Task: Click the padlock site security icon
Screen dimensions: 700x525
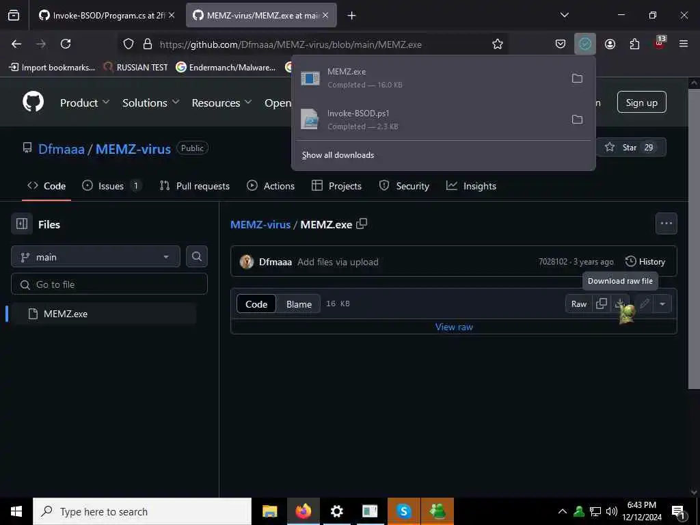Action: (x=148, y=44)
